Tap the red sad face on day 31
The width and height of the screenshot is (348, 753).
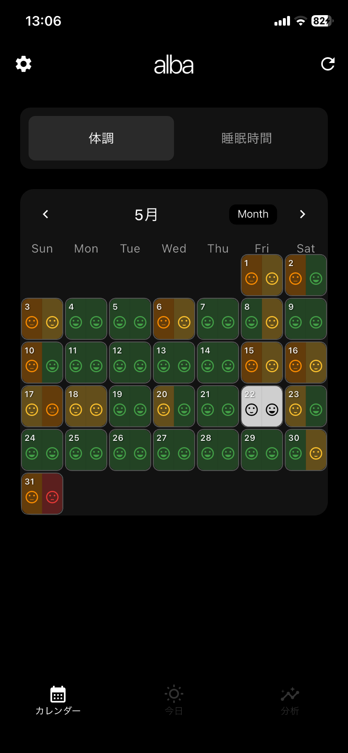click(x=52, y=497)
